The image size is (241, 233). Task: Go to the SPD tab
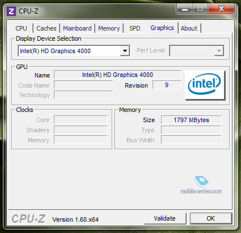[135, 28]
